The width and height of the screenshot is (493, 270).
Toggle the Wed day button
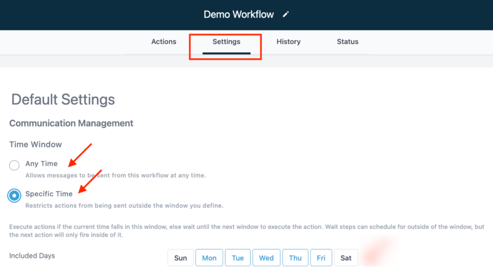pyautogui.click(x=266, y=258)
